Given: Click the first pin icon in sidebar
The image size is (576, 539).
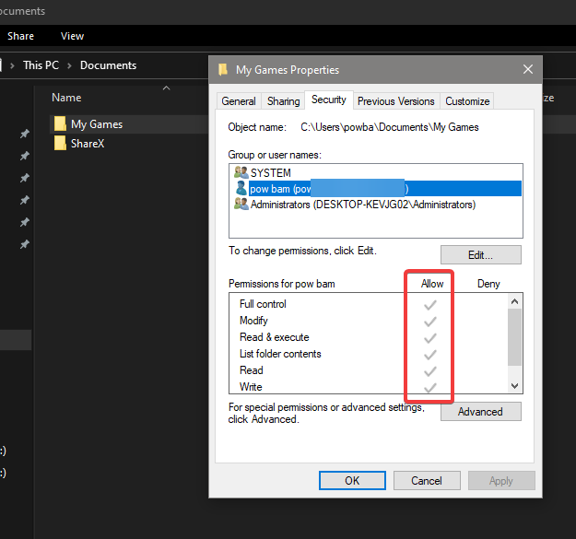Looking at the screenshot, I should click(25, 134).
